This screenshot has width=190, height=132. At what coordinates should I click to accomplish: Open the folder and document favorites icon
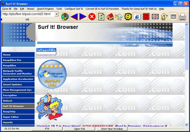click(119, 17)
